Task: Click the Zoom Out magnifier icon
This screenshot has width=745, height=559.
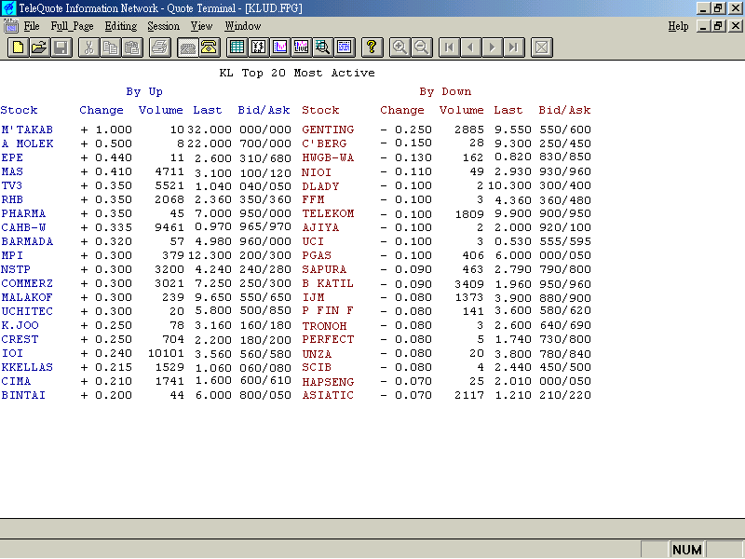Action: click(x=422, y=48)
